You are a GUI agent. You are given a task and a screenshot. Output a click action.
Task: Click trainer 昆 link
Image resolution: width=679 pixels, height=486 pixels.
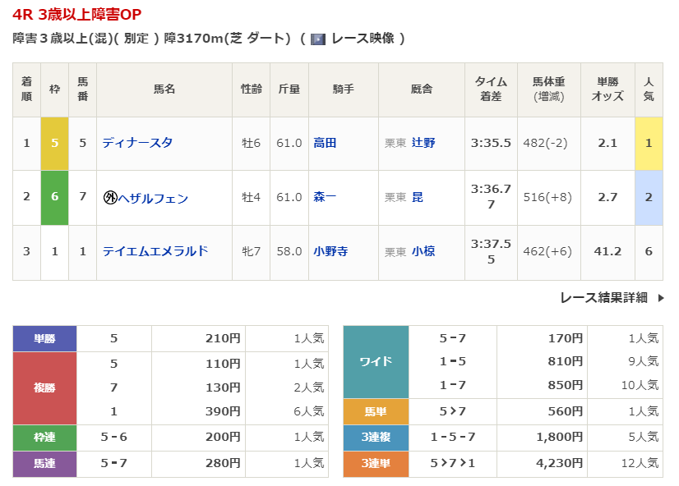(x=418, y=198)
